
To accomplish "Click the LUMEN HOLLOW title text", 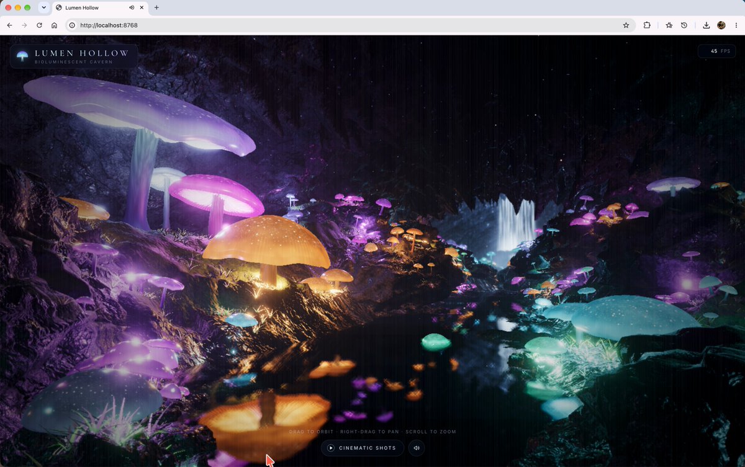I will [x=81, y=53].
